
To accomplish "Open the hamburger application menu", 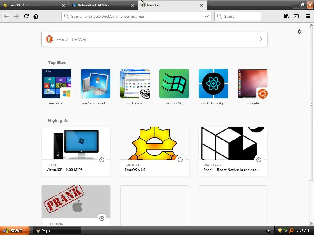I will coord(308,16).
